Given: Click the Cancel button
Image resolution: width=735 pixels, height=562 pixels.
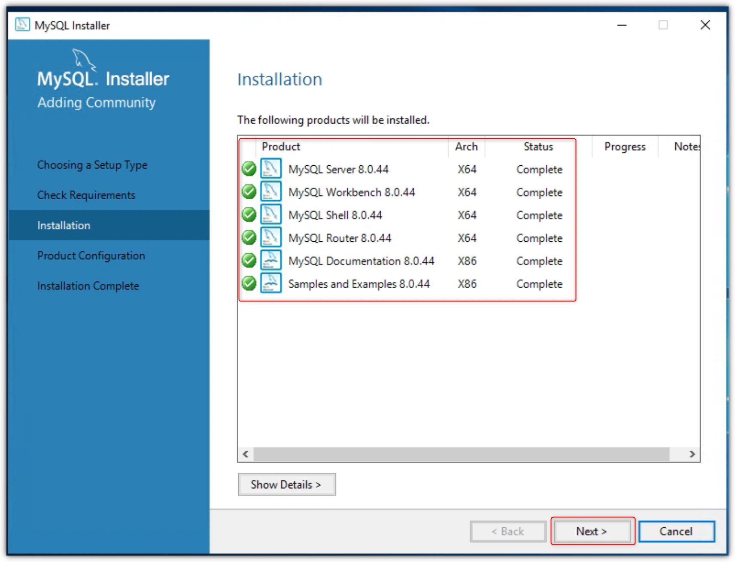Looking at the screenshot, I should (x=676, y=531).
